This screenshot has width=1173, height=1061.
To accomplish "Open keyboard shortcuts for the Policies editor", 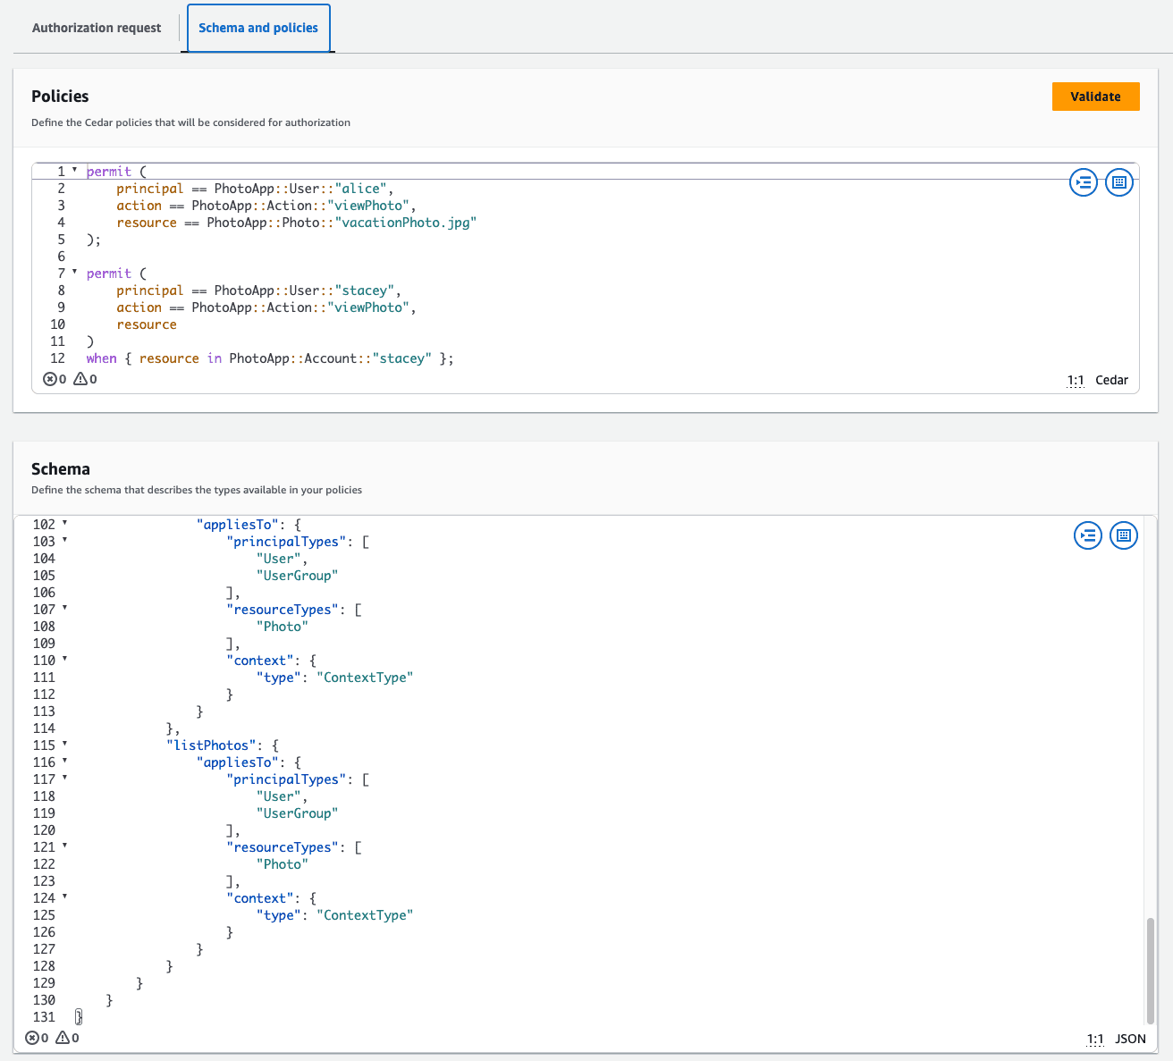I will [x=1119, y=182].
